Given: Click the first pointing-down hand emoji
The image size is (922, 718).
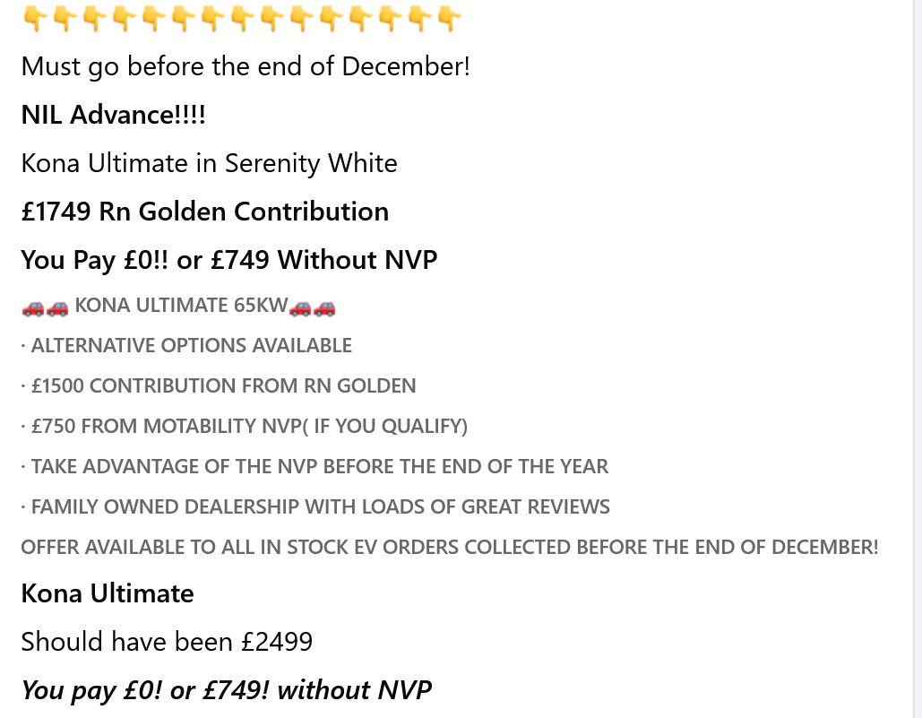Looking at the screenshot, I should (x=34, y=19).
